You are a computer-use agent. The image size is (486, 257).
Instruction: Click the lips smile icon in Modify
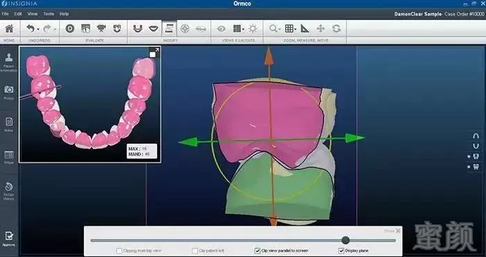pyautogui.click(x=153, y=29)
